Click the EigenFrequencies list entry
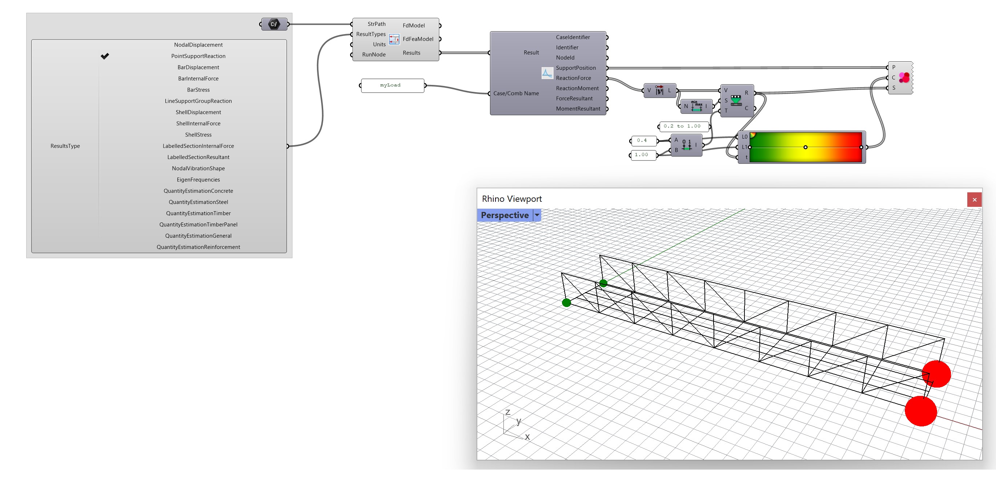This screenshot has height=487, width=996. click(198, 180)
